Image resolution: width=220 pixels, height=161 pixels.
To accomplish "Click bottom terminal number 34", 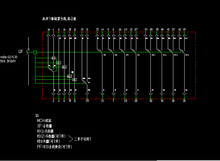I will tap(162, 101).
